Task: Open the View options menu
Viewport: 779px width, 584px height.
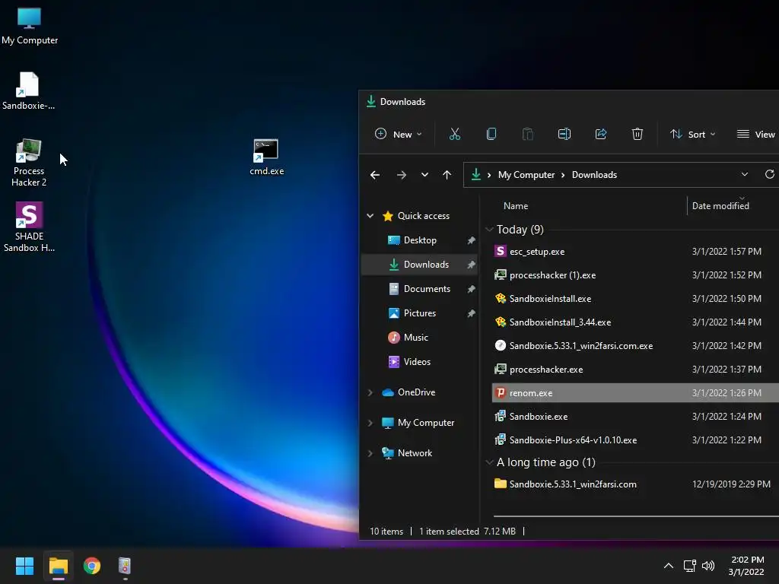Action: pyautogui.click(x=755, y=134)
